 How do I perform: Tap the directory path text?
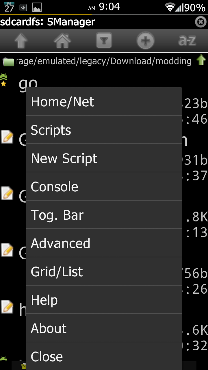pos(105,61)
